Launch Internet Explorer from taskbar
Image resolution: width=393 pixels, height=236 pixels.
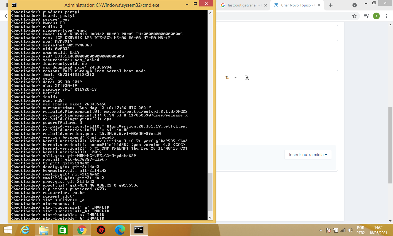[25, 230]
